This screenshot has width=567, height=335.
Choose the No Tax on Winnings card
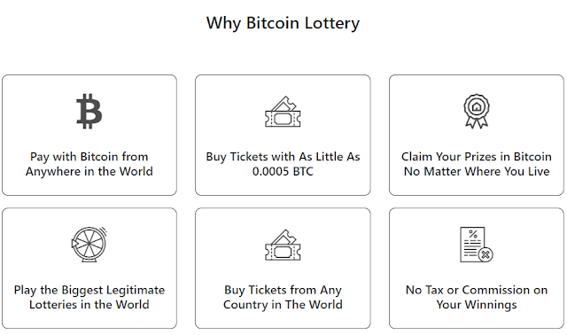point(477,268)
